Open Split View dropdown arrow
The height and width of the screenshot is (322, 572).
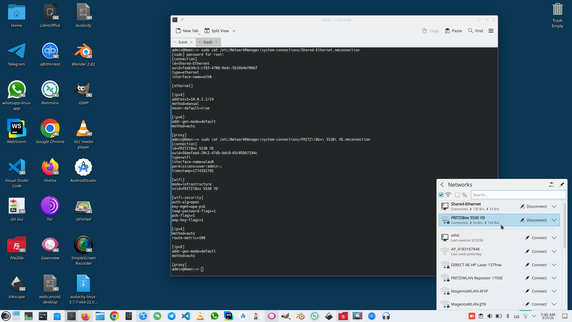tap(234, 31)
